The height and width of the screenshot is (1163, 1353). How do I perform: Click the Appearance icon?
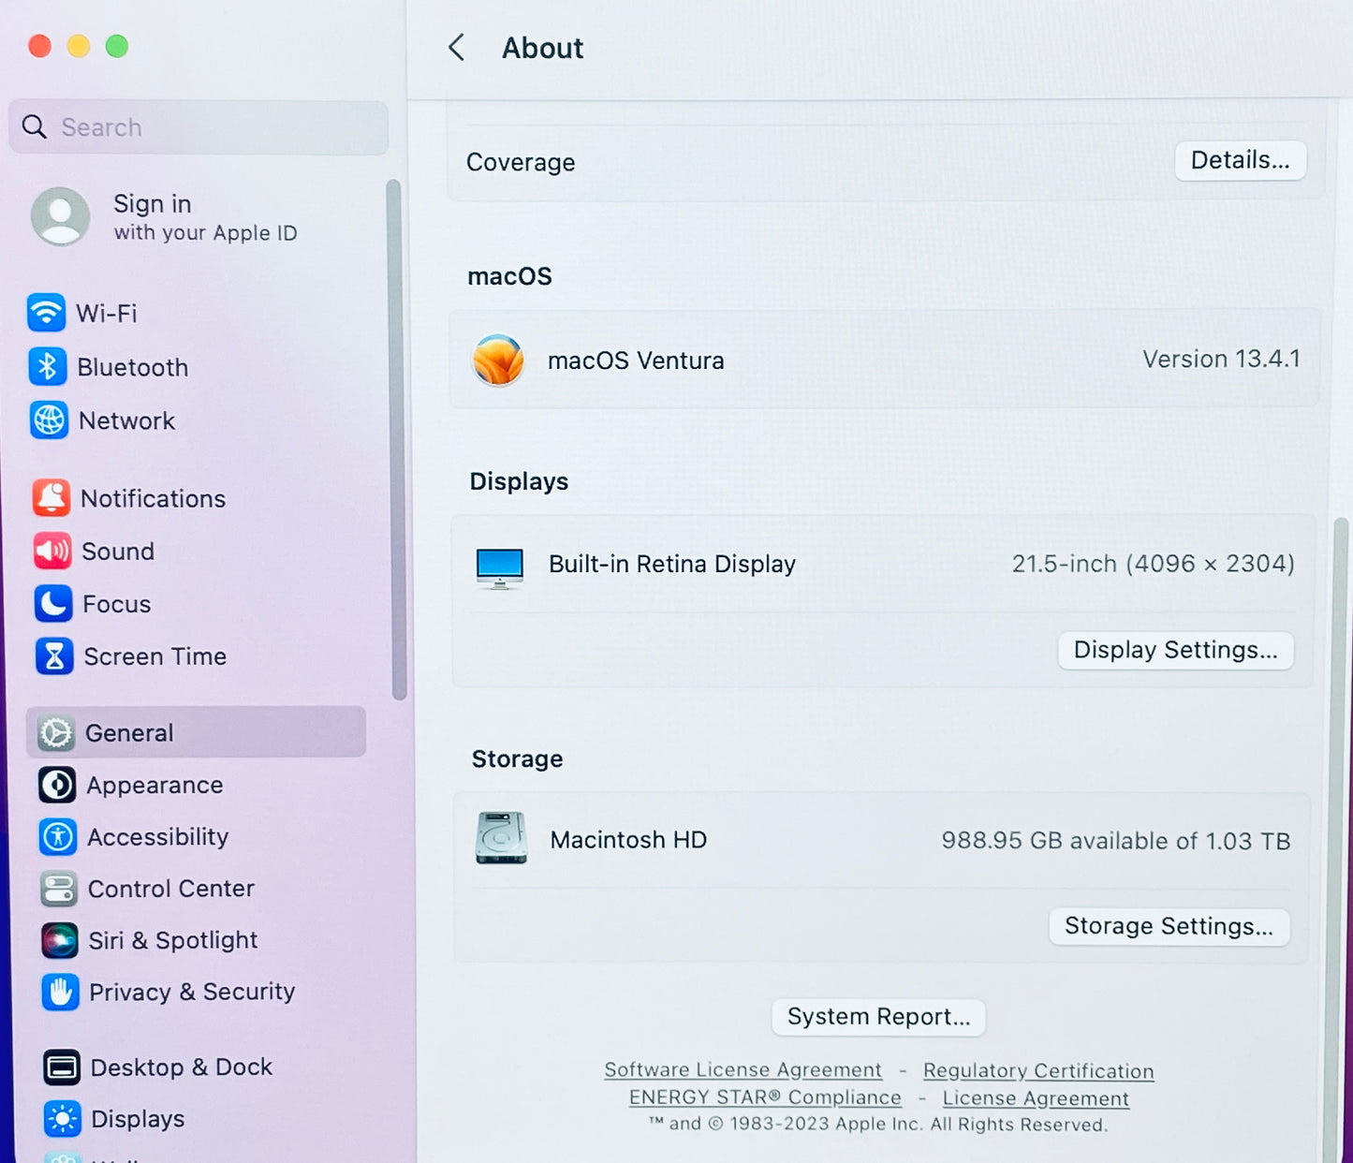tap(57, 785)
